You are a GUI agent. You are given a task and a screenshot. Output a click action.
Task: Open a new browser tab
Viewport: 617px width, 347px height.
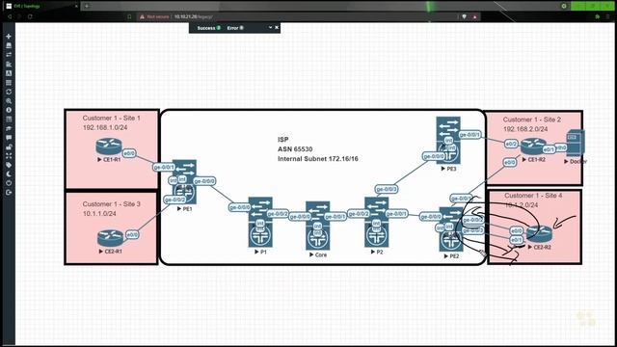87,6
